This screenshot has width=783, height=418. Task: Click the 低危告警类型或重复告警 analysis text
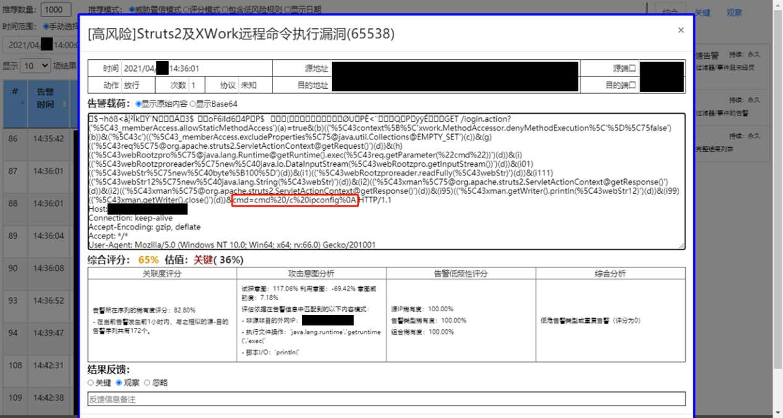[x=590, y=320]
